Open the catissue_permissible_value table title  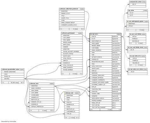[x=10, y=70]
